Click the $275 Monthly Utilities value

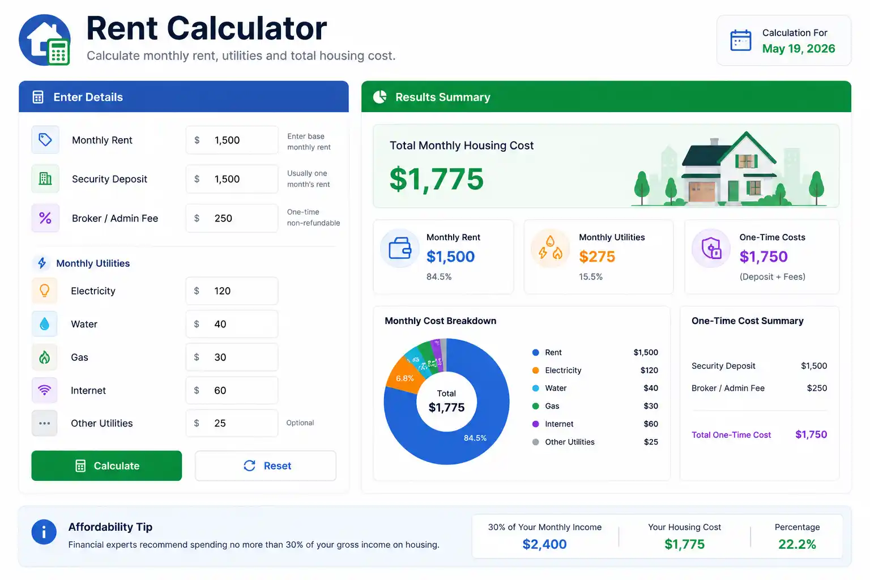pos(597,257)
